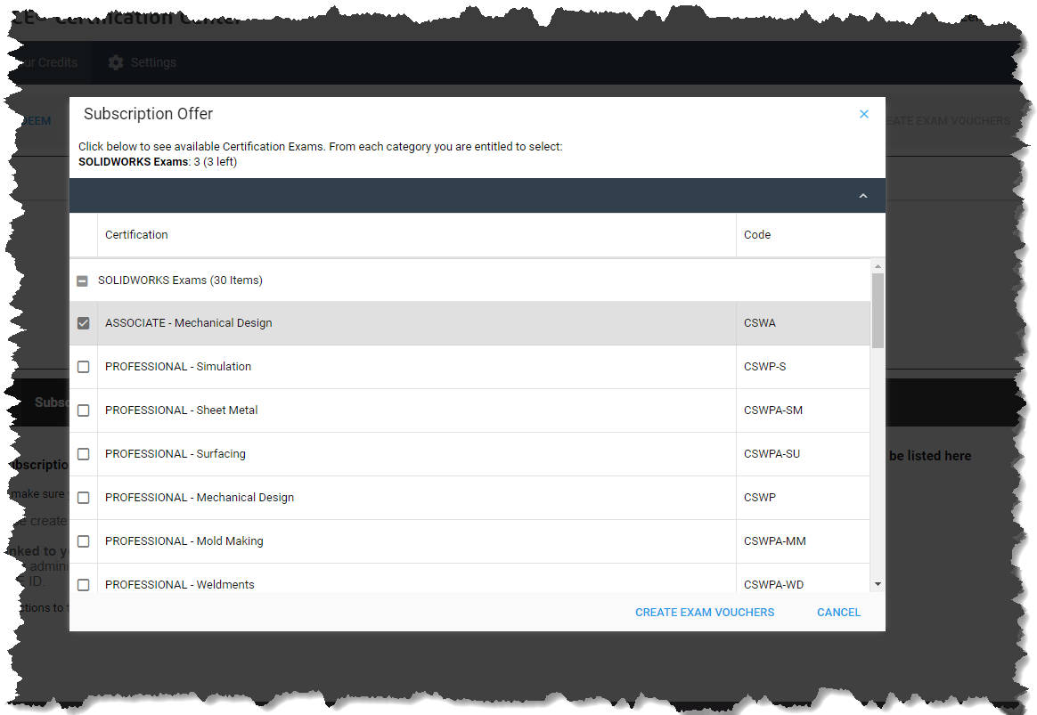The width and height of the screenshot is (1037, 715).
Task: Click the CREATE EXAM VOUCHERS button
Action: 704,613
